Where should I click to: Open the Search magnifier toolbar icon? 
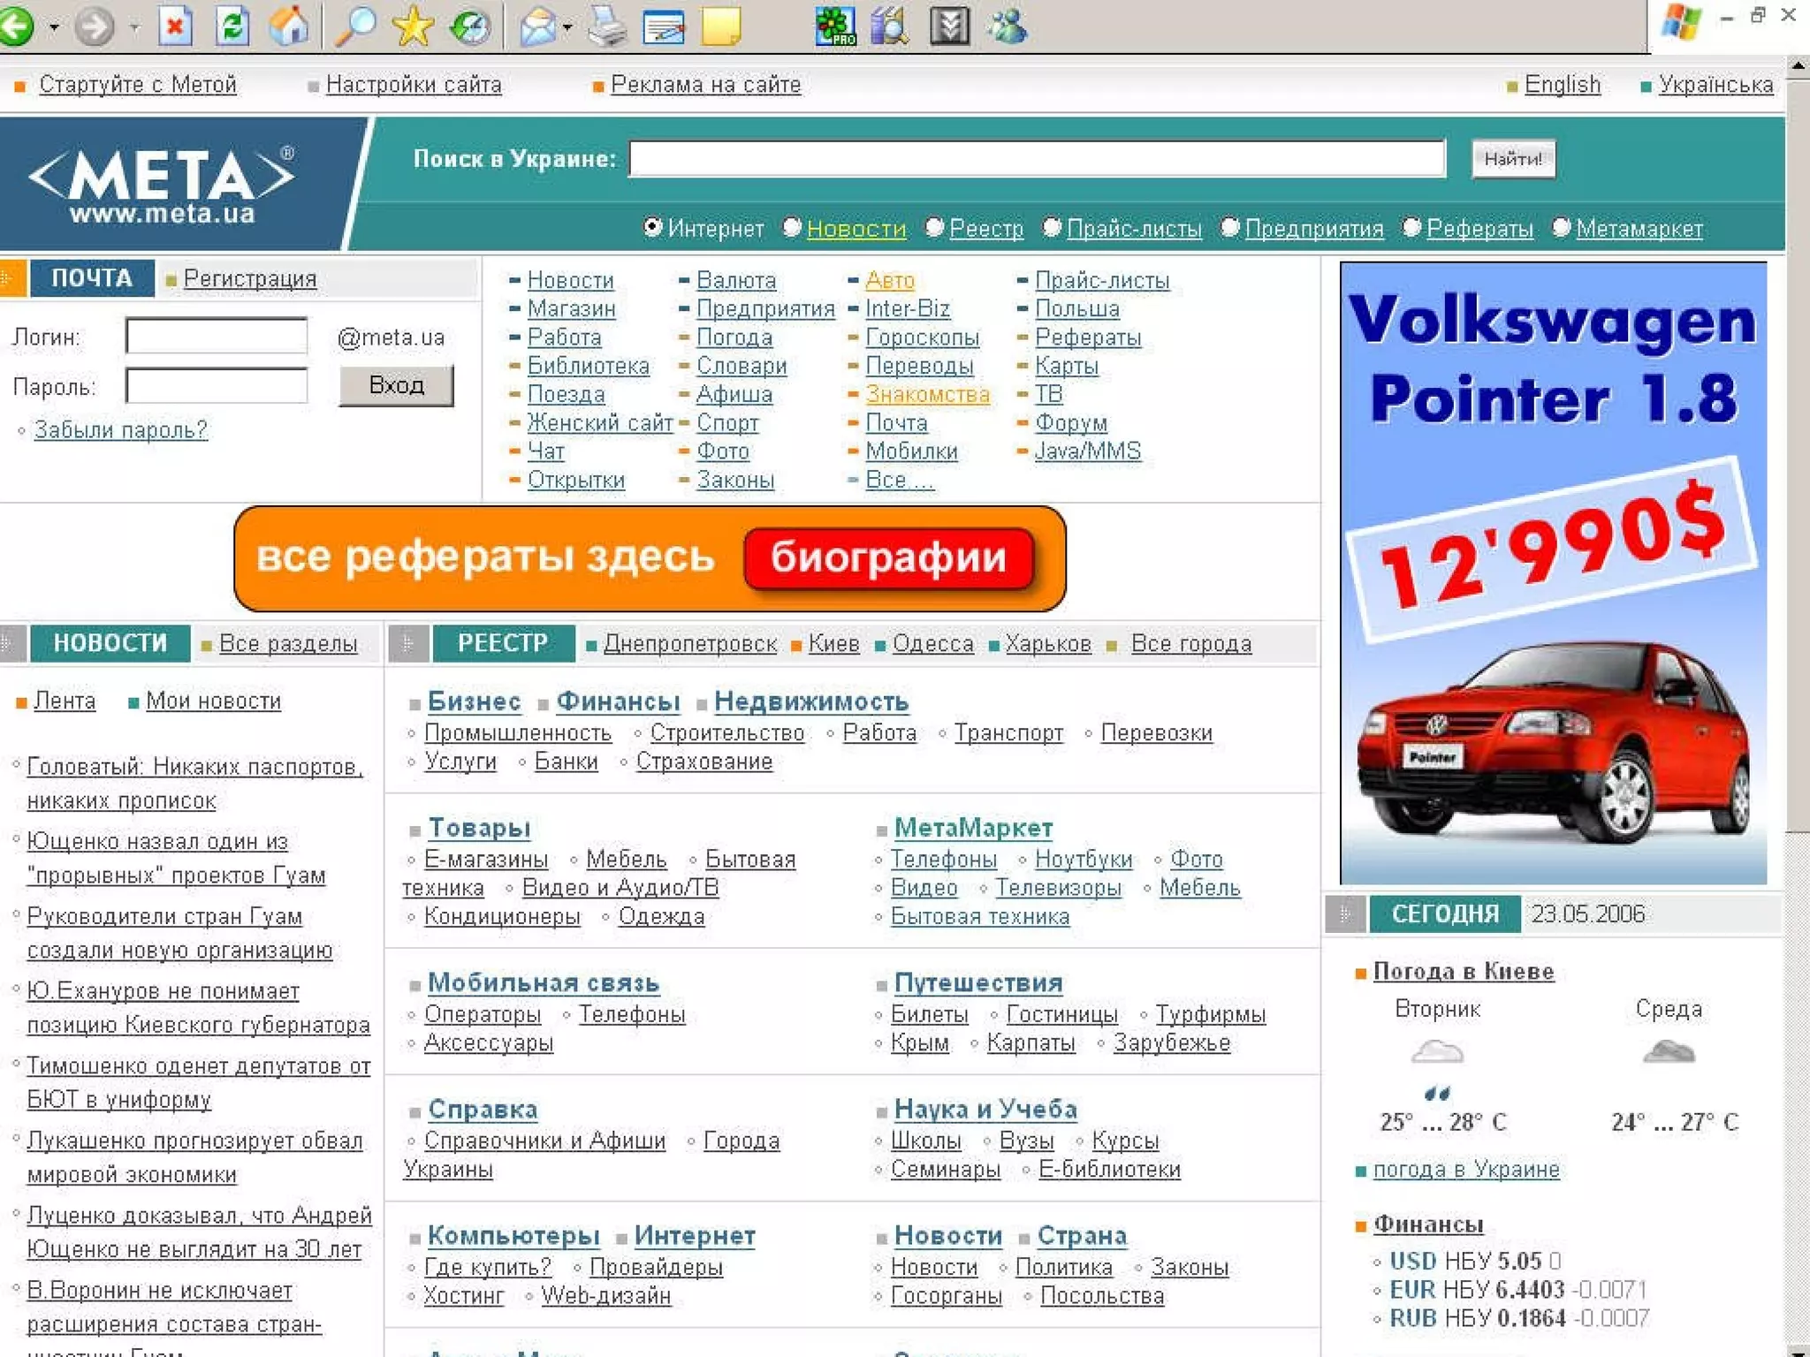pyautogui.click(x=355, y=27)
